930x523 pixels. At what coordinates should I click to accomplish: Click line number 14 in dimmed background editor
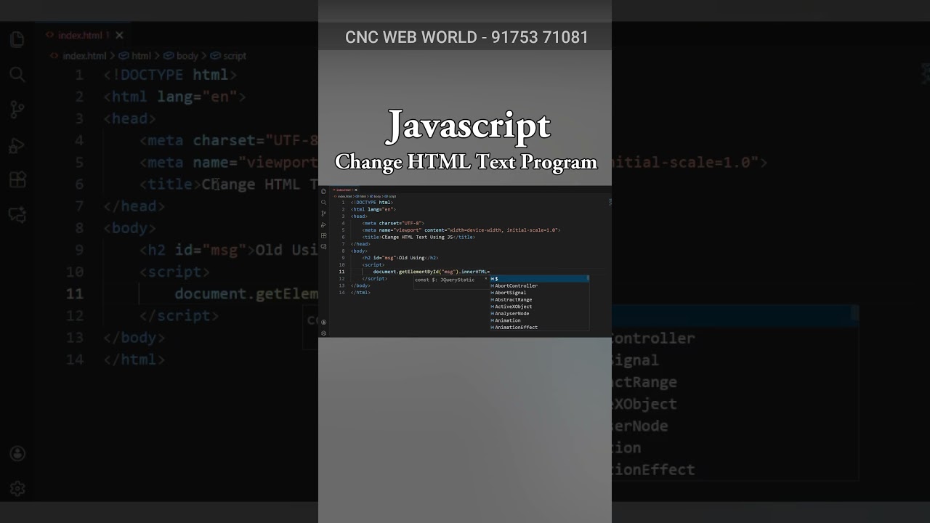pyautogui.click(x=75, y=360)
